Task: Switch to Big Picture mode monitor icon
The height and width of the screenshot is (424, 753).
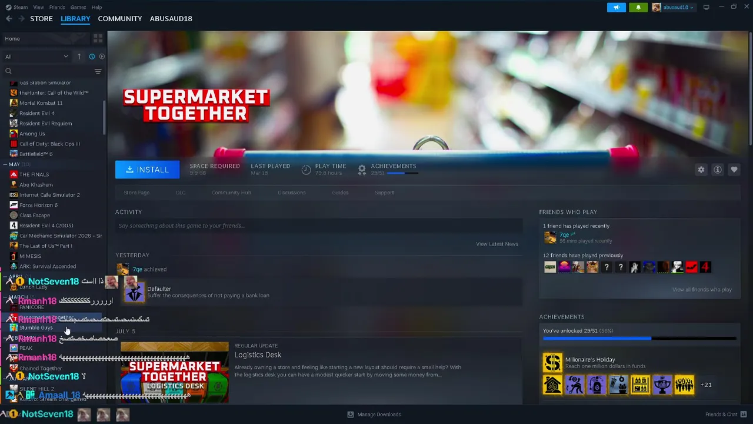Action: point(707,7)
